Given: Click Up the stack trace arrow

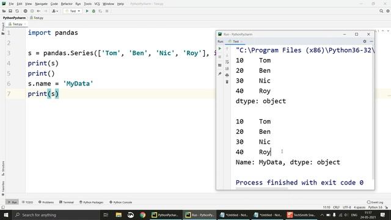Looking at the screenshot, I should (x=227, y=49).
